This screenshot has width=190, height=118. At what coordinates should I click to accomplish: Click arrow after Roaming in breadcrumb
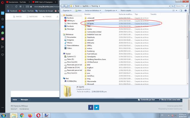pos(99,6)
